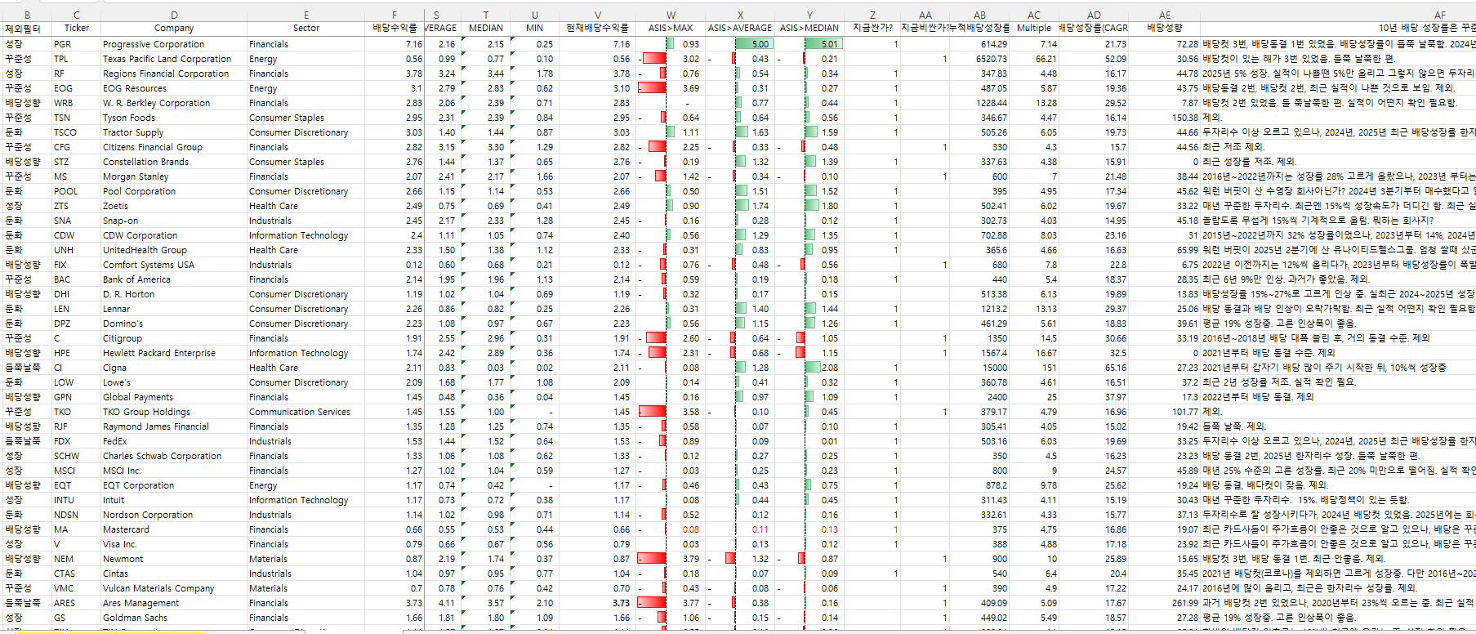The height and width of the screenshot is (634, 1476).
Task: Click the 6520.73 value cell
Action: click(979, 59)
